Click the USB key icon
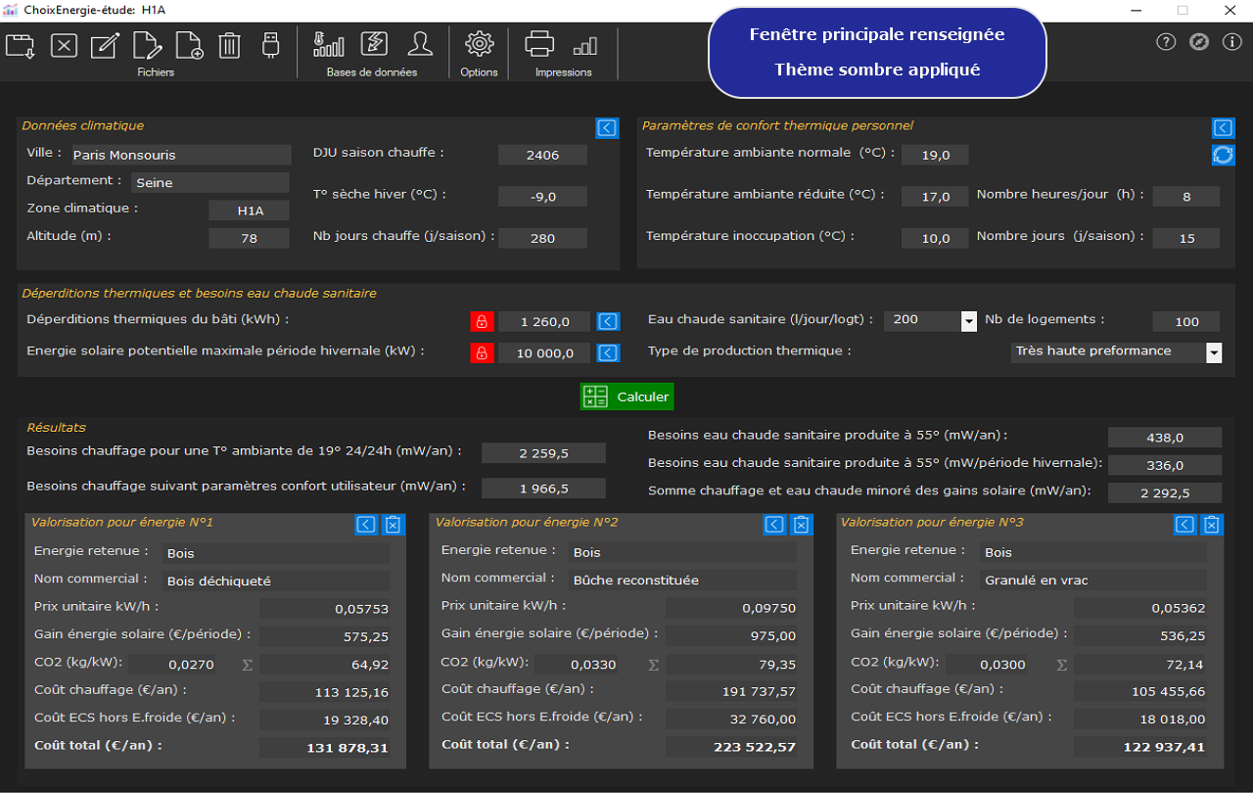 point(271,45)
